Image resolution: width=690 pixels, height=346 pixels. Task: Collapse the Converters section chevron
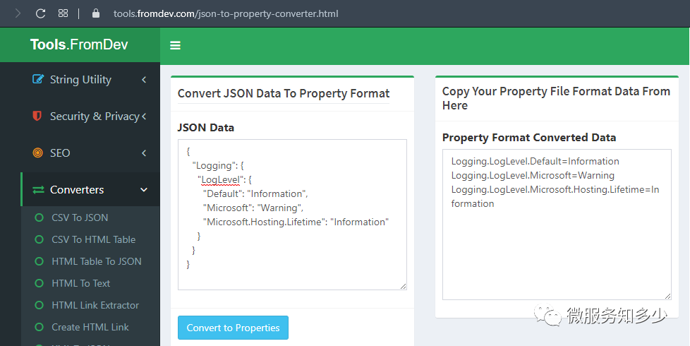point(144,190)
